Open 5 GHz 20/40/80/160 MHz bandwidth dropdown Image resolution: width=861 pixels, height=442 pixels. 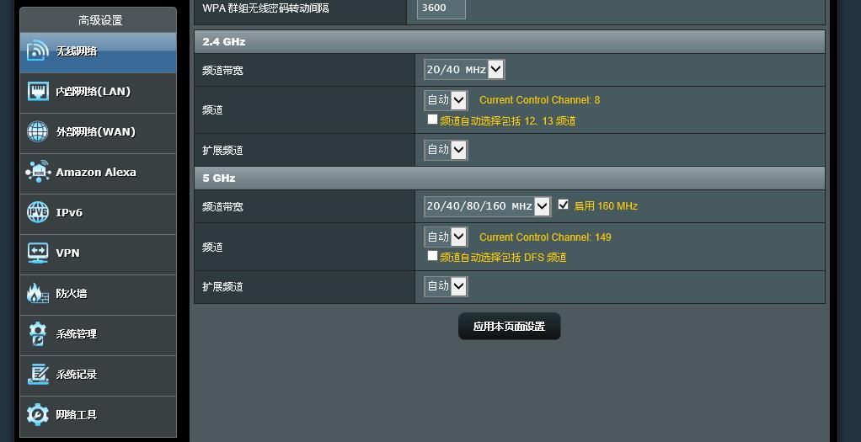[487, 206]
